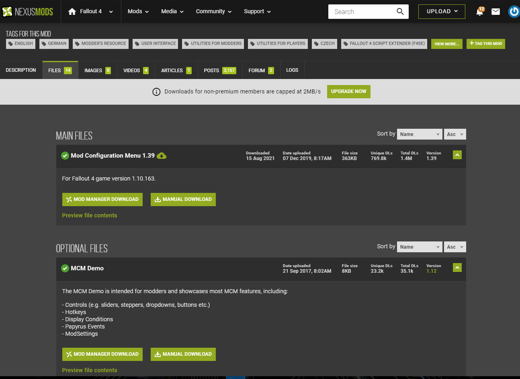Viewport: 520px width, 379px height.
Task: Open the Community menu
Action: pos(214,12)
